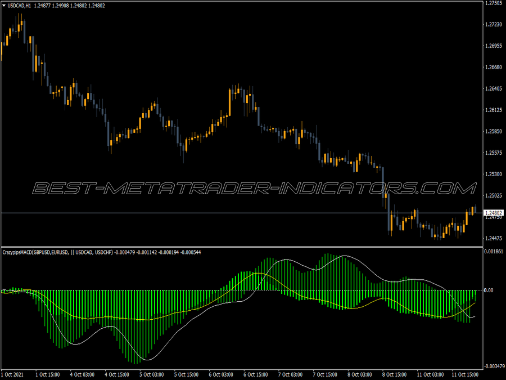The height and width of the screenshot is (380, 506).
Task: Click price scale label 1.25025
Action: 494,195
